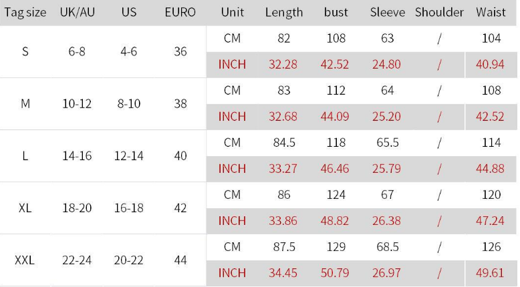Click the 84.5 length value
520x287 pixels.
[284, 143]
